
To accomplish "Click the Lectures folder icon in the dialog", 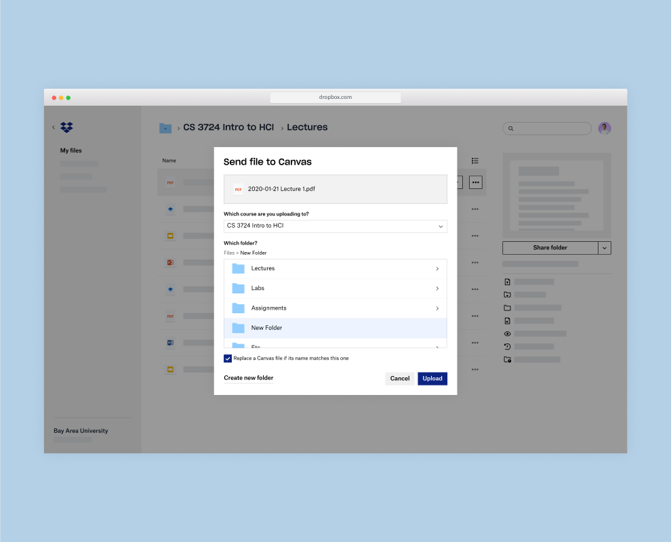I will pos(238,268).
